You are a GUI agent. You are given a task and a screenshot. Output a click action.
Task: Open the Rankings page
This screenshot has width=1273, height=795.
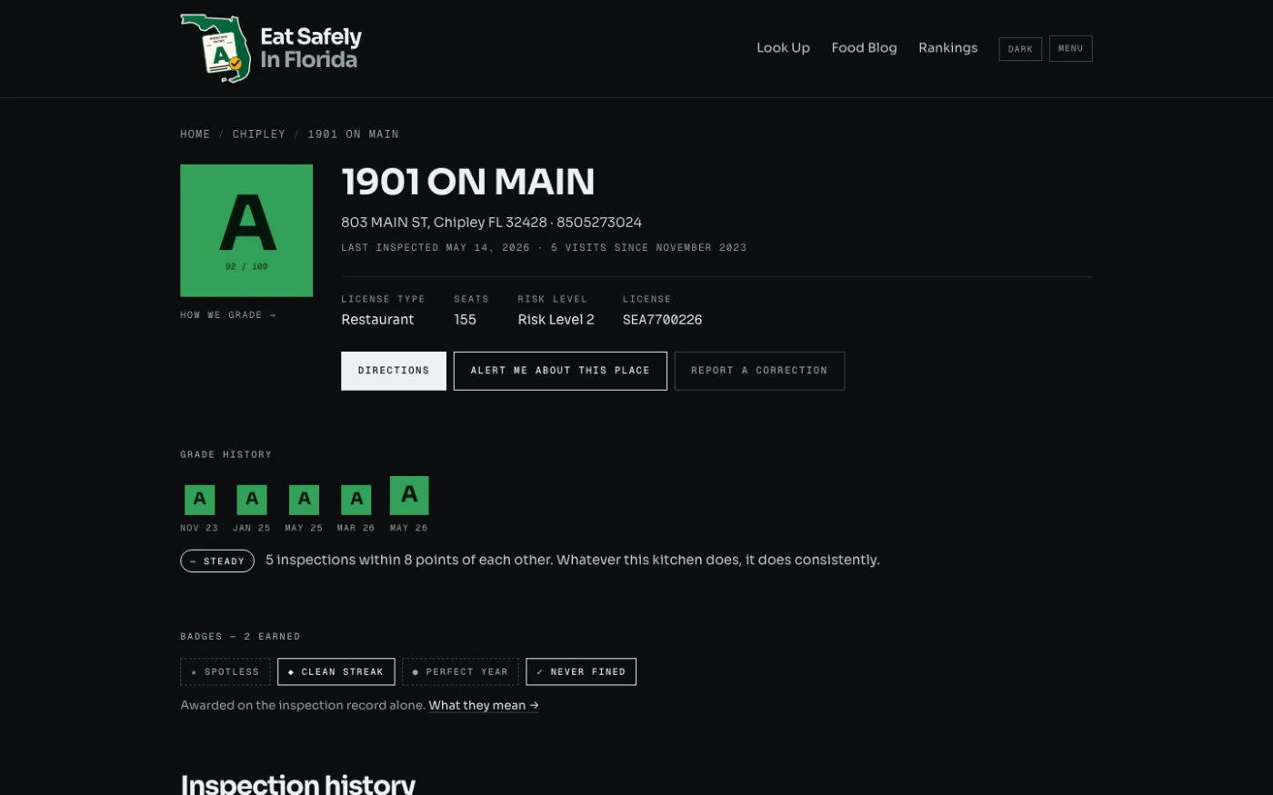click(947, 48)
